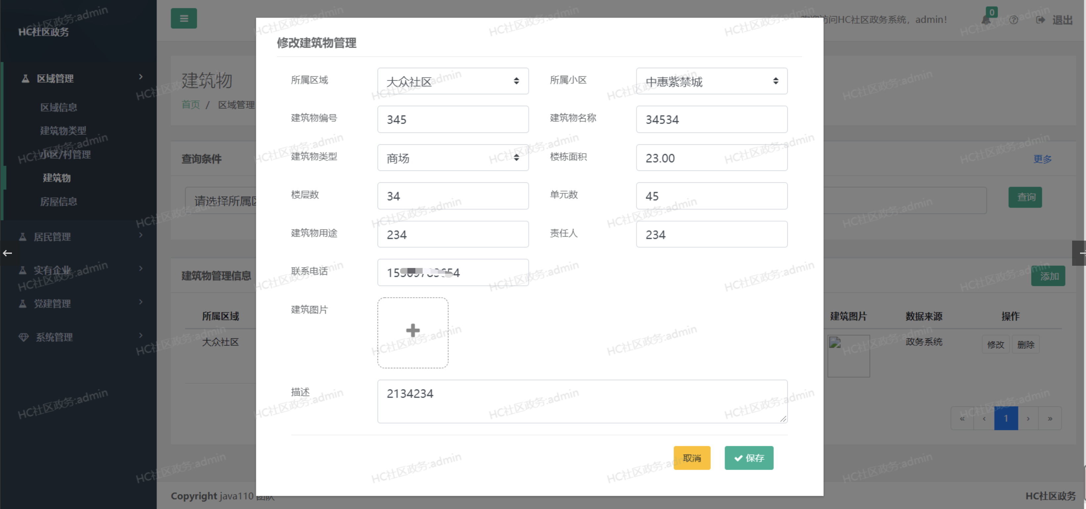This screenshot has height=509, width=1086.
Task: Open the 所属区域 dropdown
Action: click(x=453, y=81)
